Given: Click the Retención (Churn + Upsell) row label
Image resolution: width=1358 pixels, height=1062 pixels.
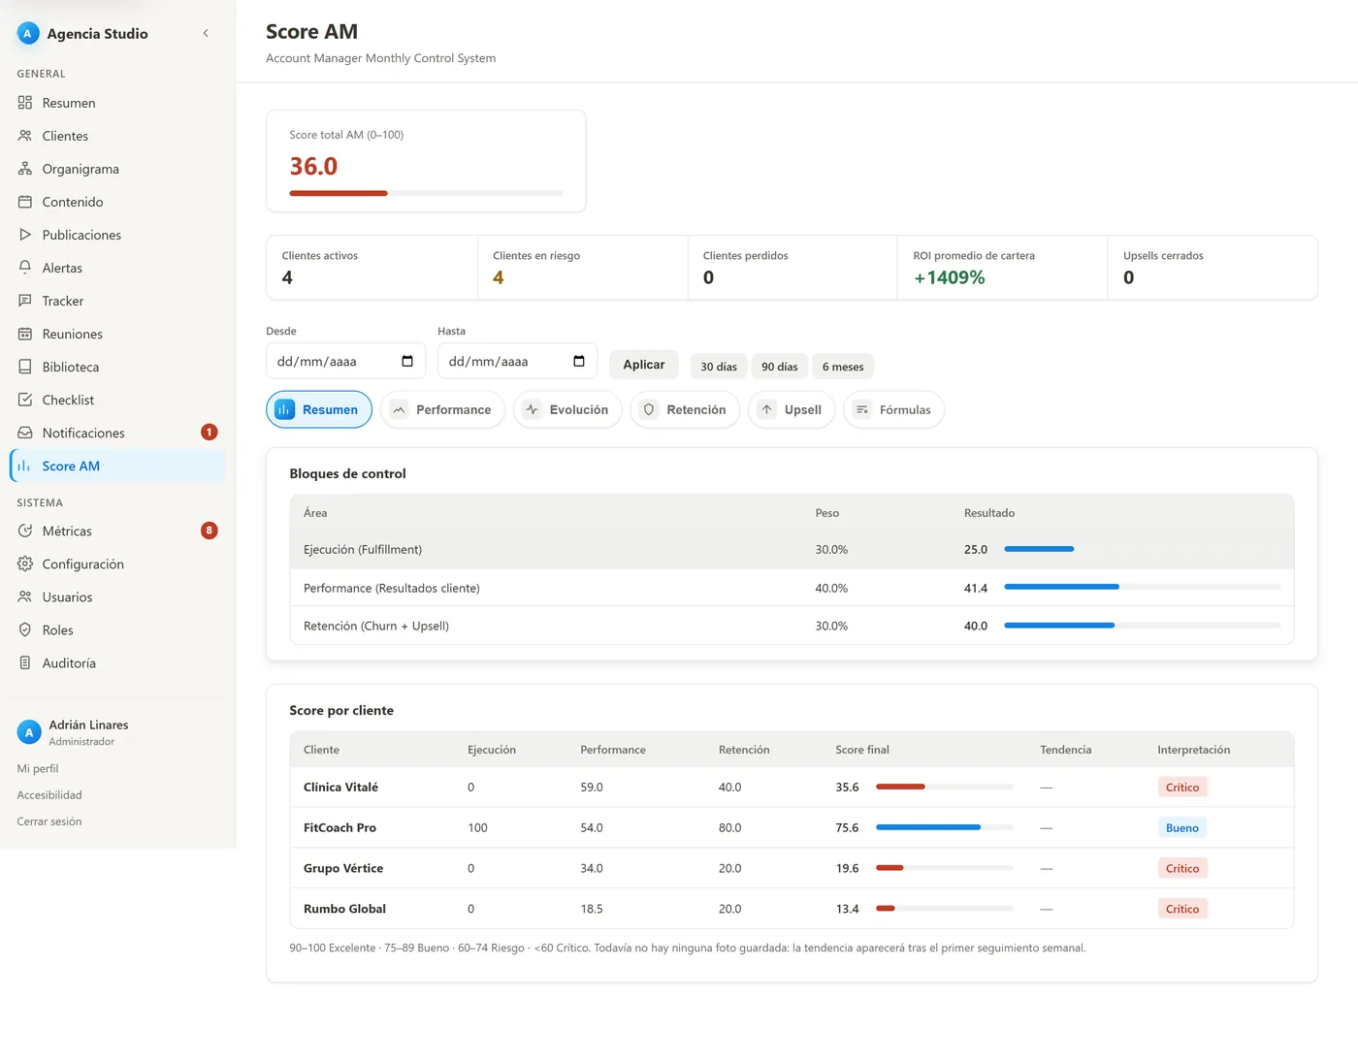Looking at the screenshot, I should (x=376, y=626).
